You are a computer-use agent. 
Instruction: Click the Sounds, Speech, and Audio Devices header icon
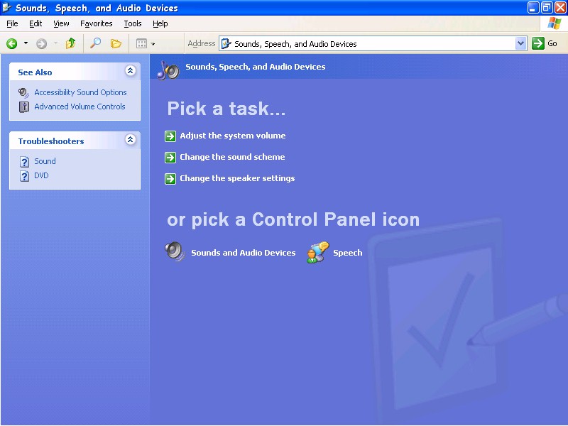(x=168, y=70)
